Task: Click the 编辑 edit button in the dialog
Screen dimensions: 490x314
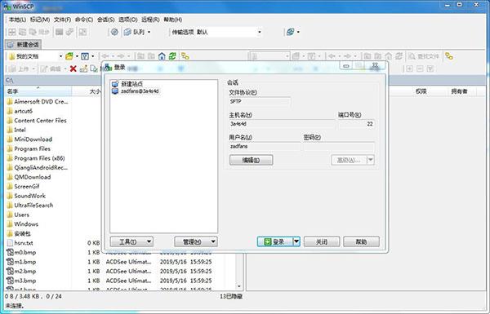Action: [251, 160]
